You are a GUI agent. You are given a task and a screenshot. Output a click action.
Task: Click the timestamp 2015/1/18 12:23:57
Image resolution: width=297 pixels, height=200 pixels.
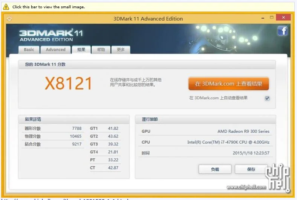(x=251, y=153)
